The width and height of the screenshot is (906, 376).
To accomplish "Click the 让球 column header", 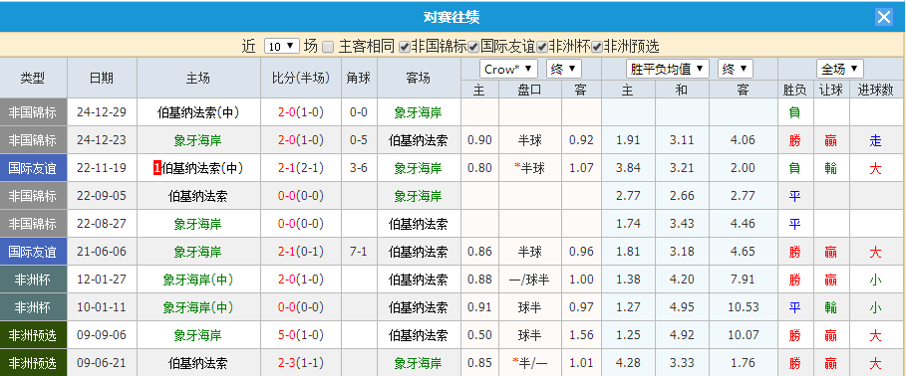I will pyautogui.click(x=831, y=90).
